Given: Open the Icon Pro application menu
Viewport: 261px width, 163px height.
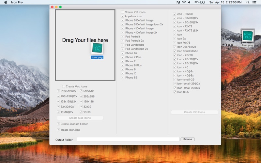Looking at the screenshot, I should [x=17, y=2].
